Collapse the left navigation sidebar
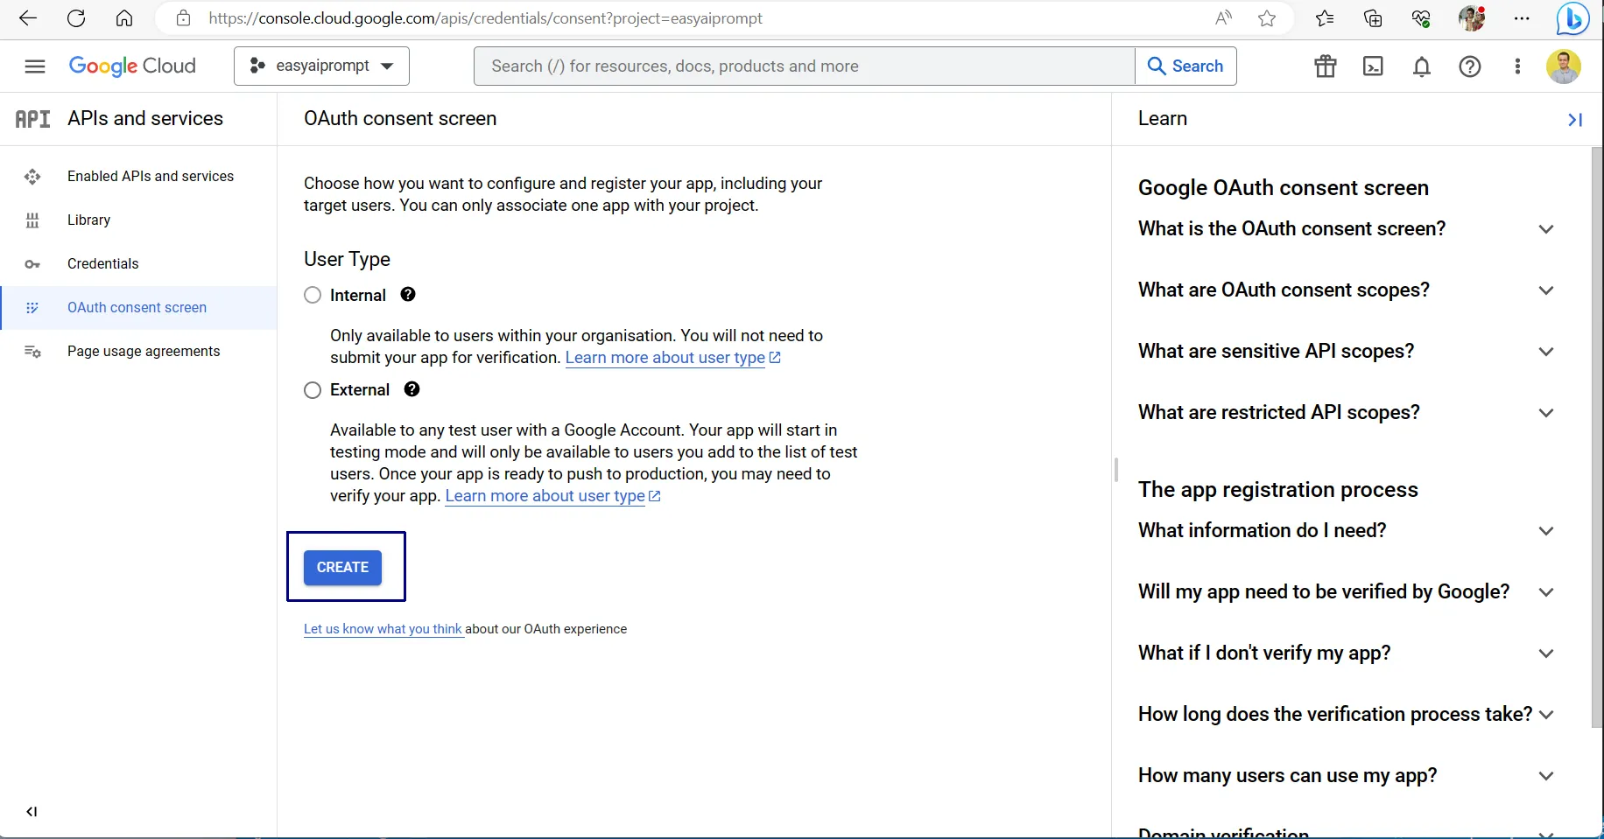Screen dimensions: 1604x839 (32, 812)
